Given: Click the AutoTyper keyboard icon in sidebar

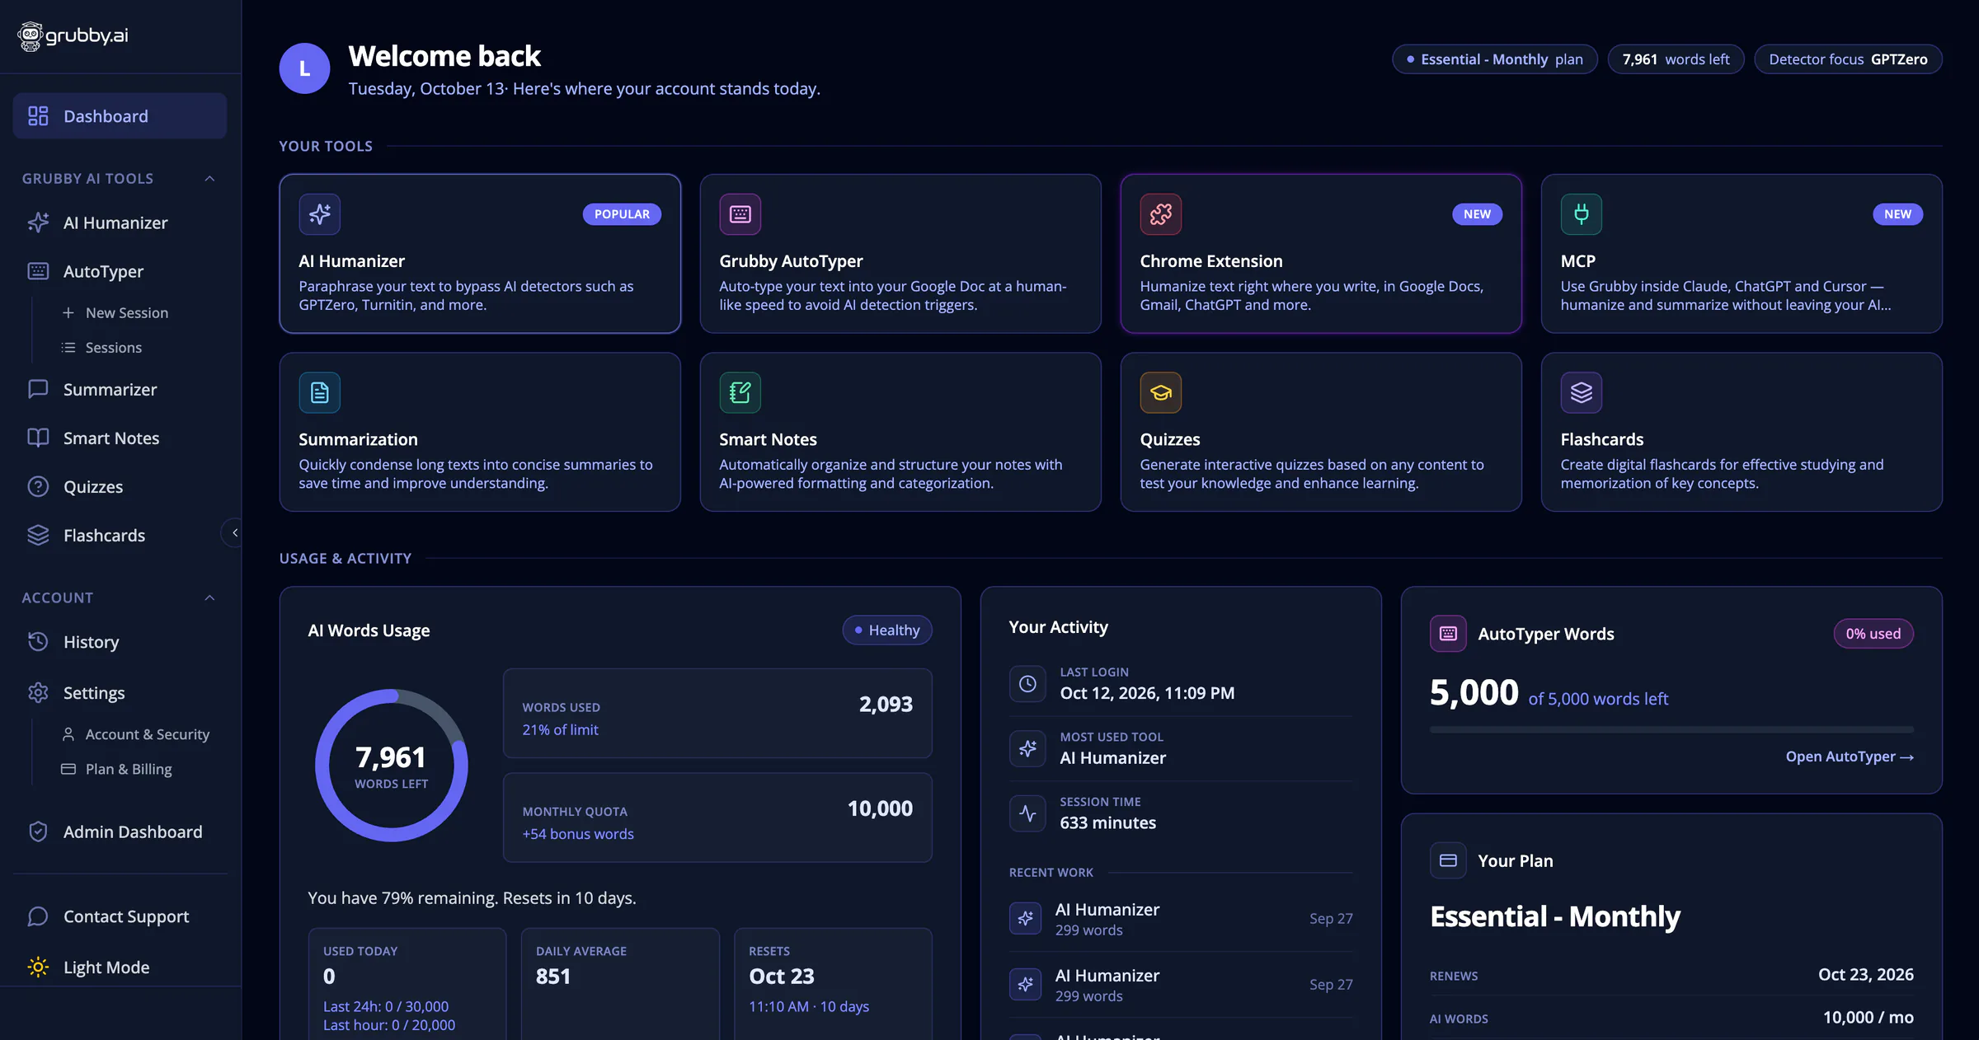Looking at the screenshot, I should click(x=38, y=271).
